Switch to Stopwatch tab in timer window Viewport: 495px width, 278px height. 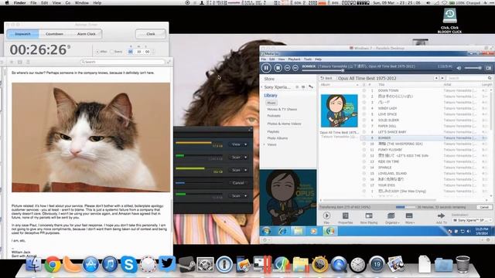(22, 34)
